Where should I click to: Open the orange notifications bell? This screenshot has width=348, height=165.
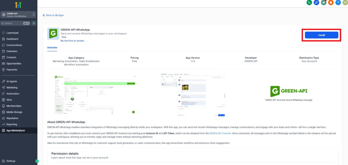[x=331, y=2]
